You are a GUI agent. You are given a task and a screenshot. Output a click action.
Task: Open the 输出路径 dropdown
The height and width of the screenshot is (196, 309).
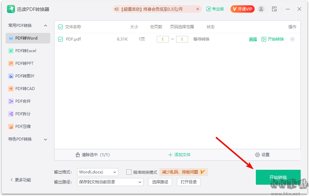point(110,182)
